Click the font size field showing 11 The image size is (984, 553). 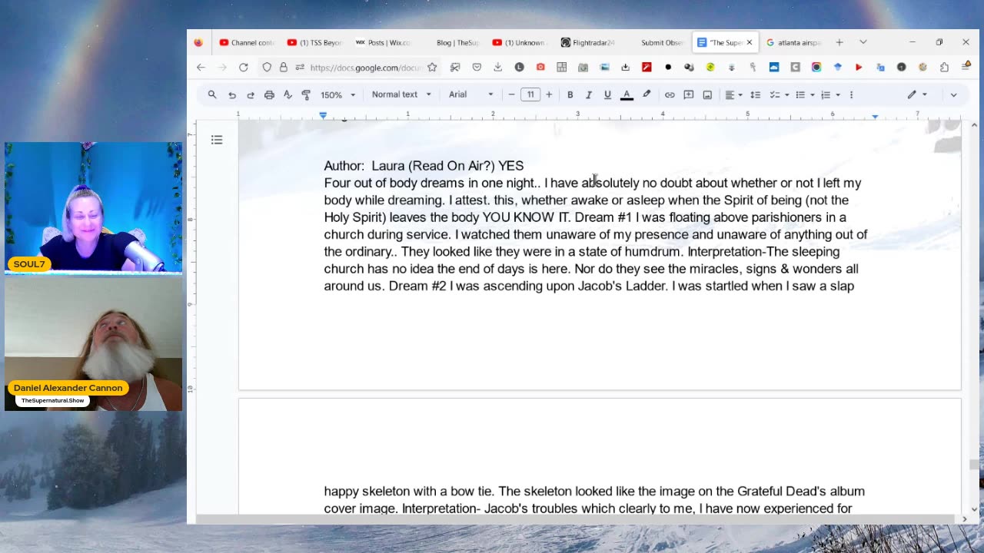[530, 94]
